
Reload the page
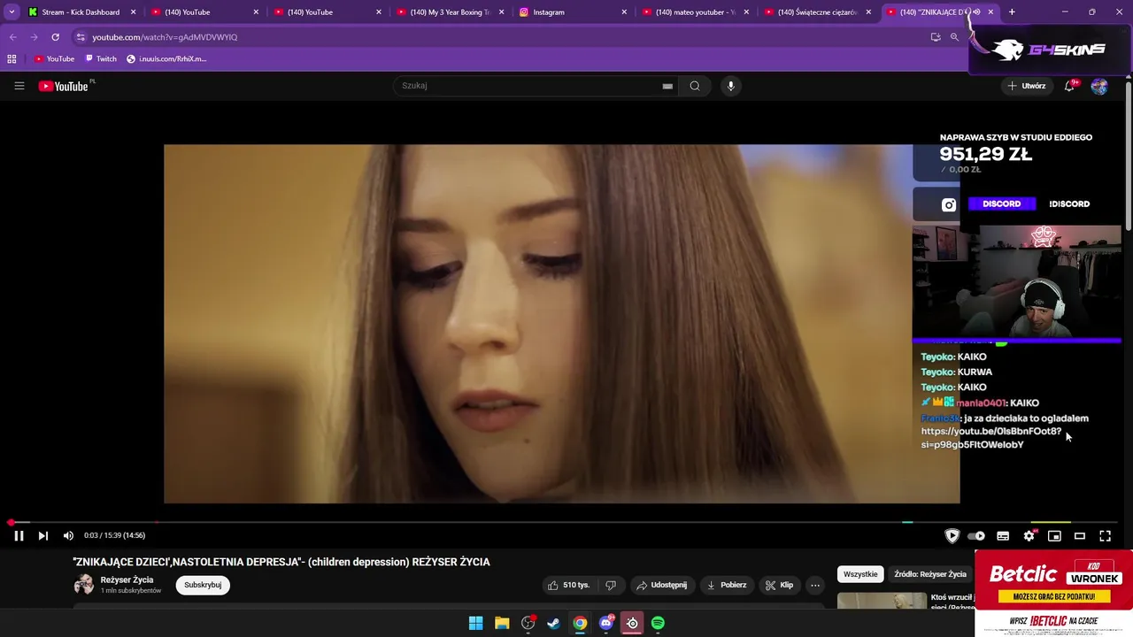[55, 37]
